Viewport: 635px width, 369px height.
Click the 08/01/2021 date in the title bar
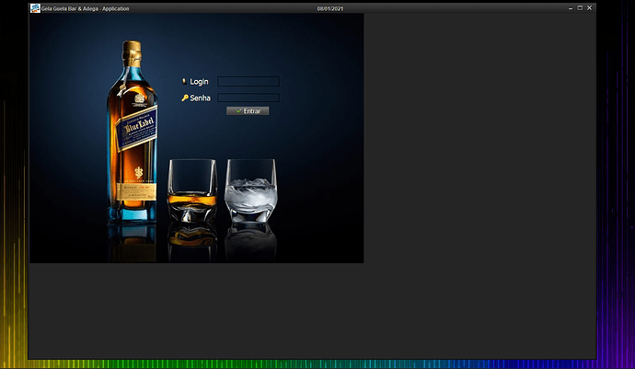click(x=330, y=8)
